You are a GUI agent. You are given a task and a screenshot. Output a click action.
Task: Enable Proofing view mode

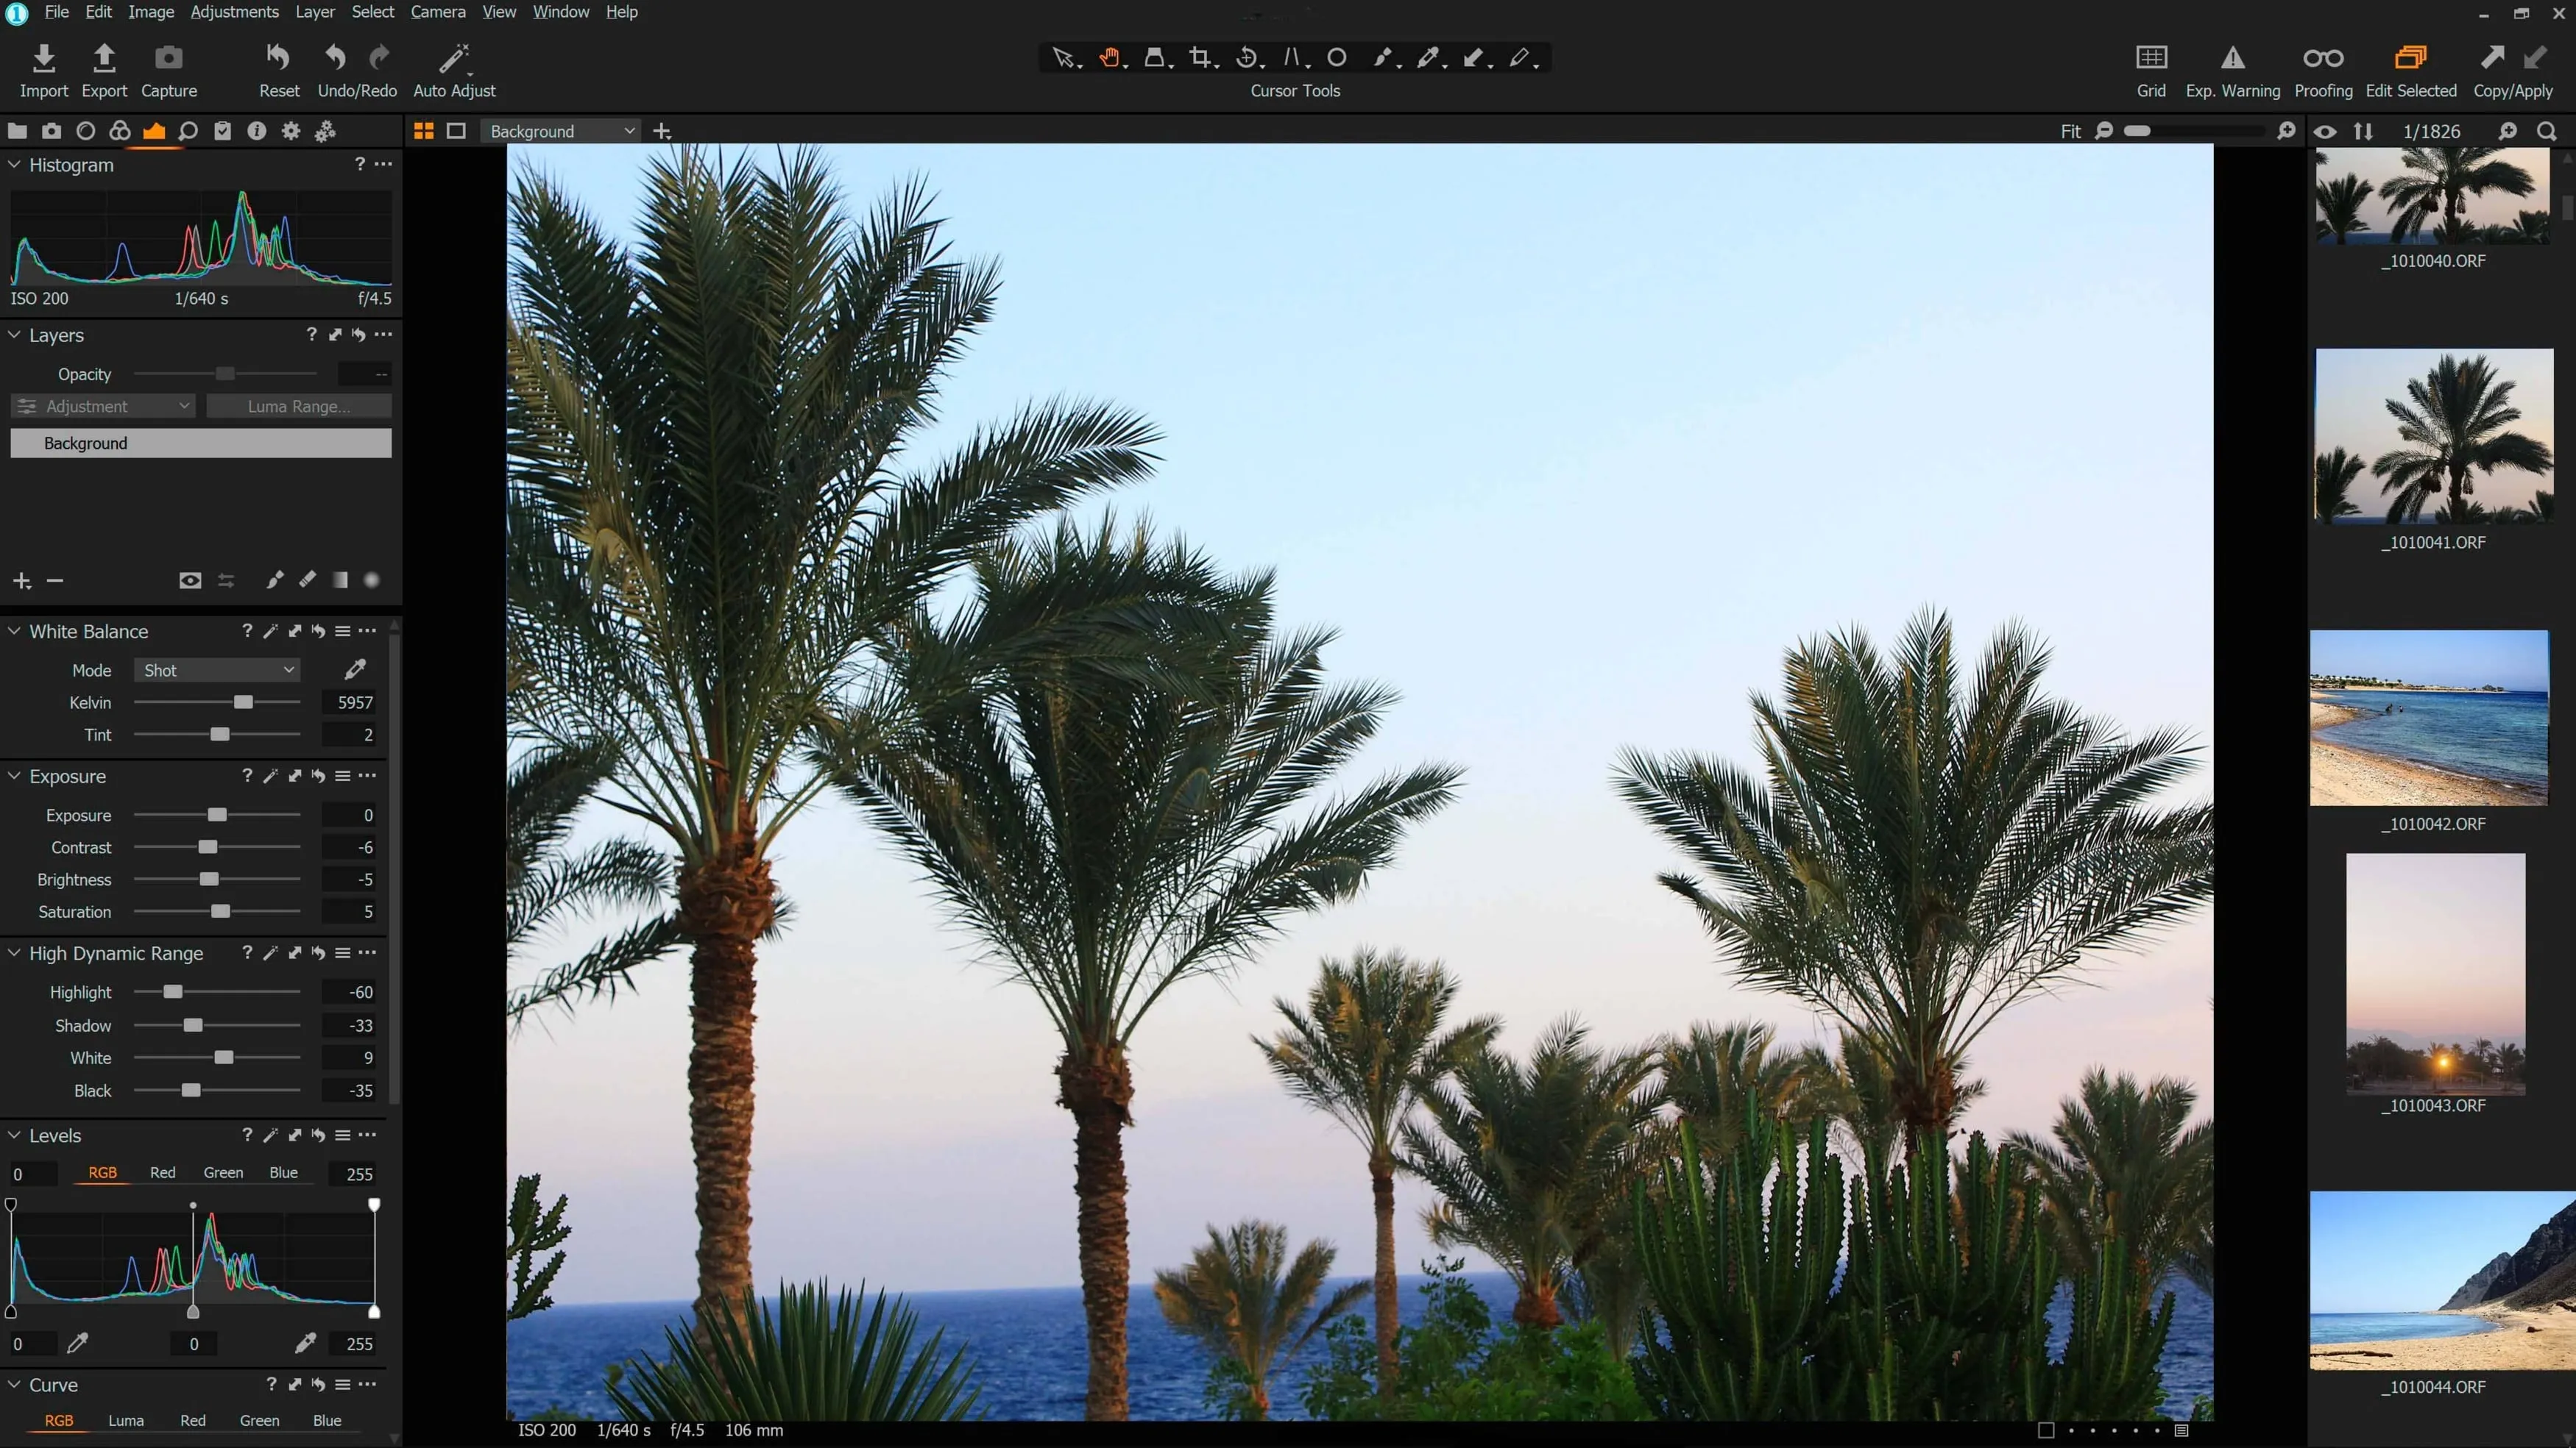point(2322,58)
